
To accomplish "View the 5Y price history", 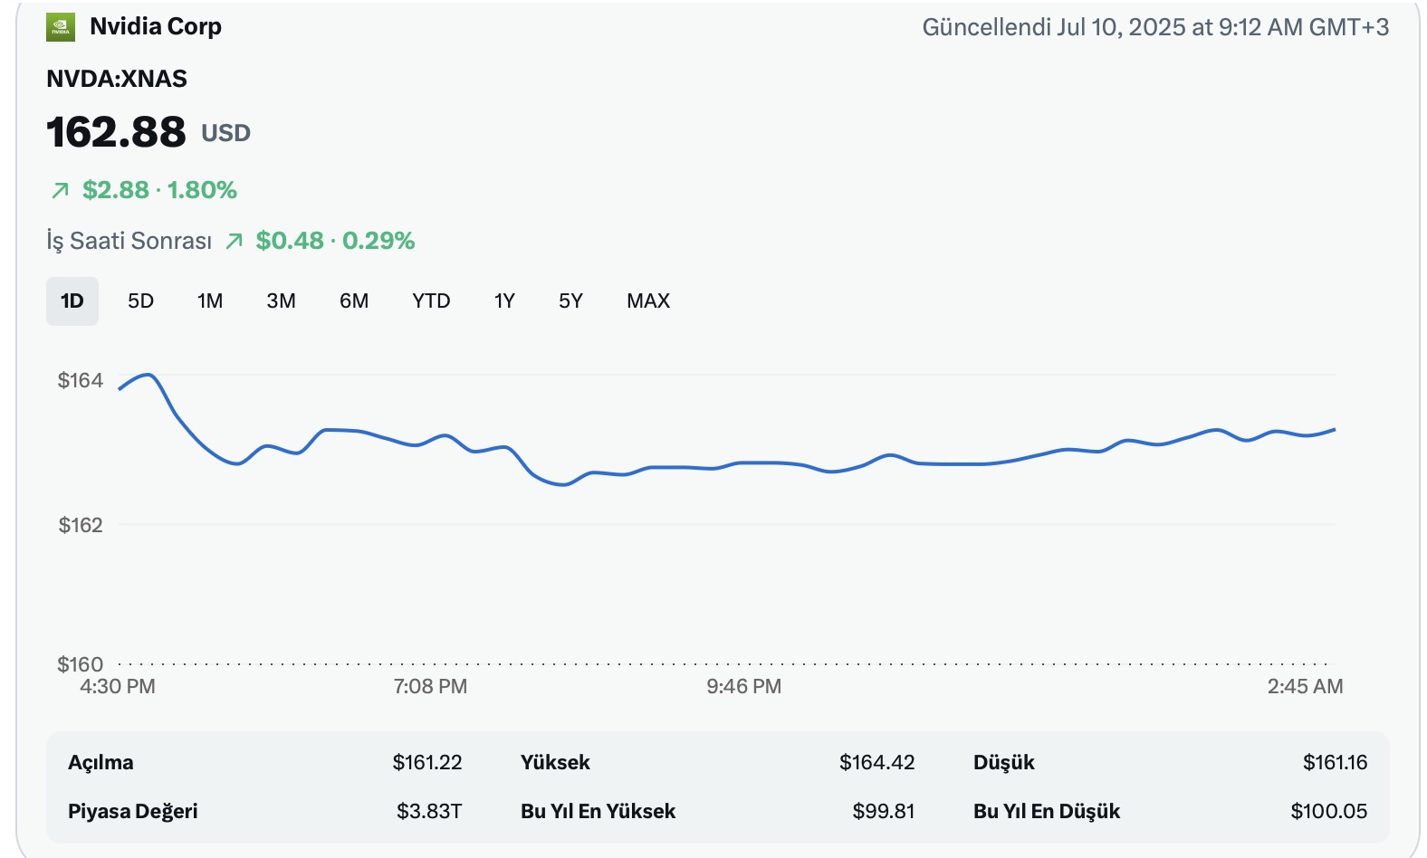I will pyautogui.click(x=570, y=301).
